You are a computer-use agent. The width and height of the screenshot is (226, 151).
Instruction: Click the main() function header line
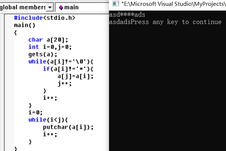(25, 25)
